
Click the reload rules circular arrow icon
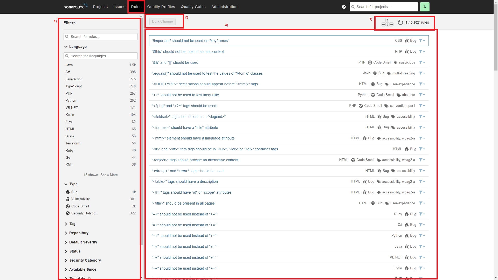(400, 23)
